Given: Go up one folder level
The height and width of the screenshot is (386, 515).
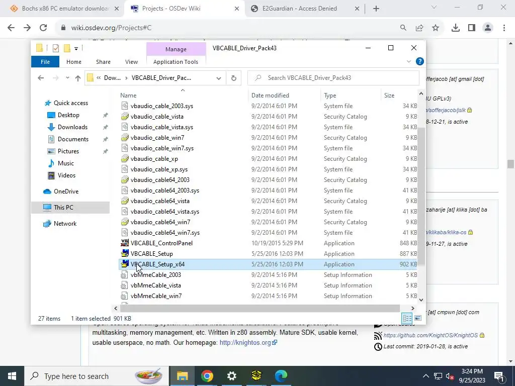Looking at the screenshot, I should point(78,78).
